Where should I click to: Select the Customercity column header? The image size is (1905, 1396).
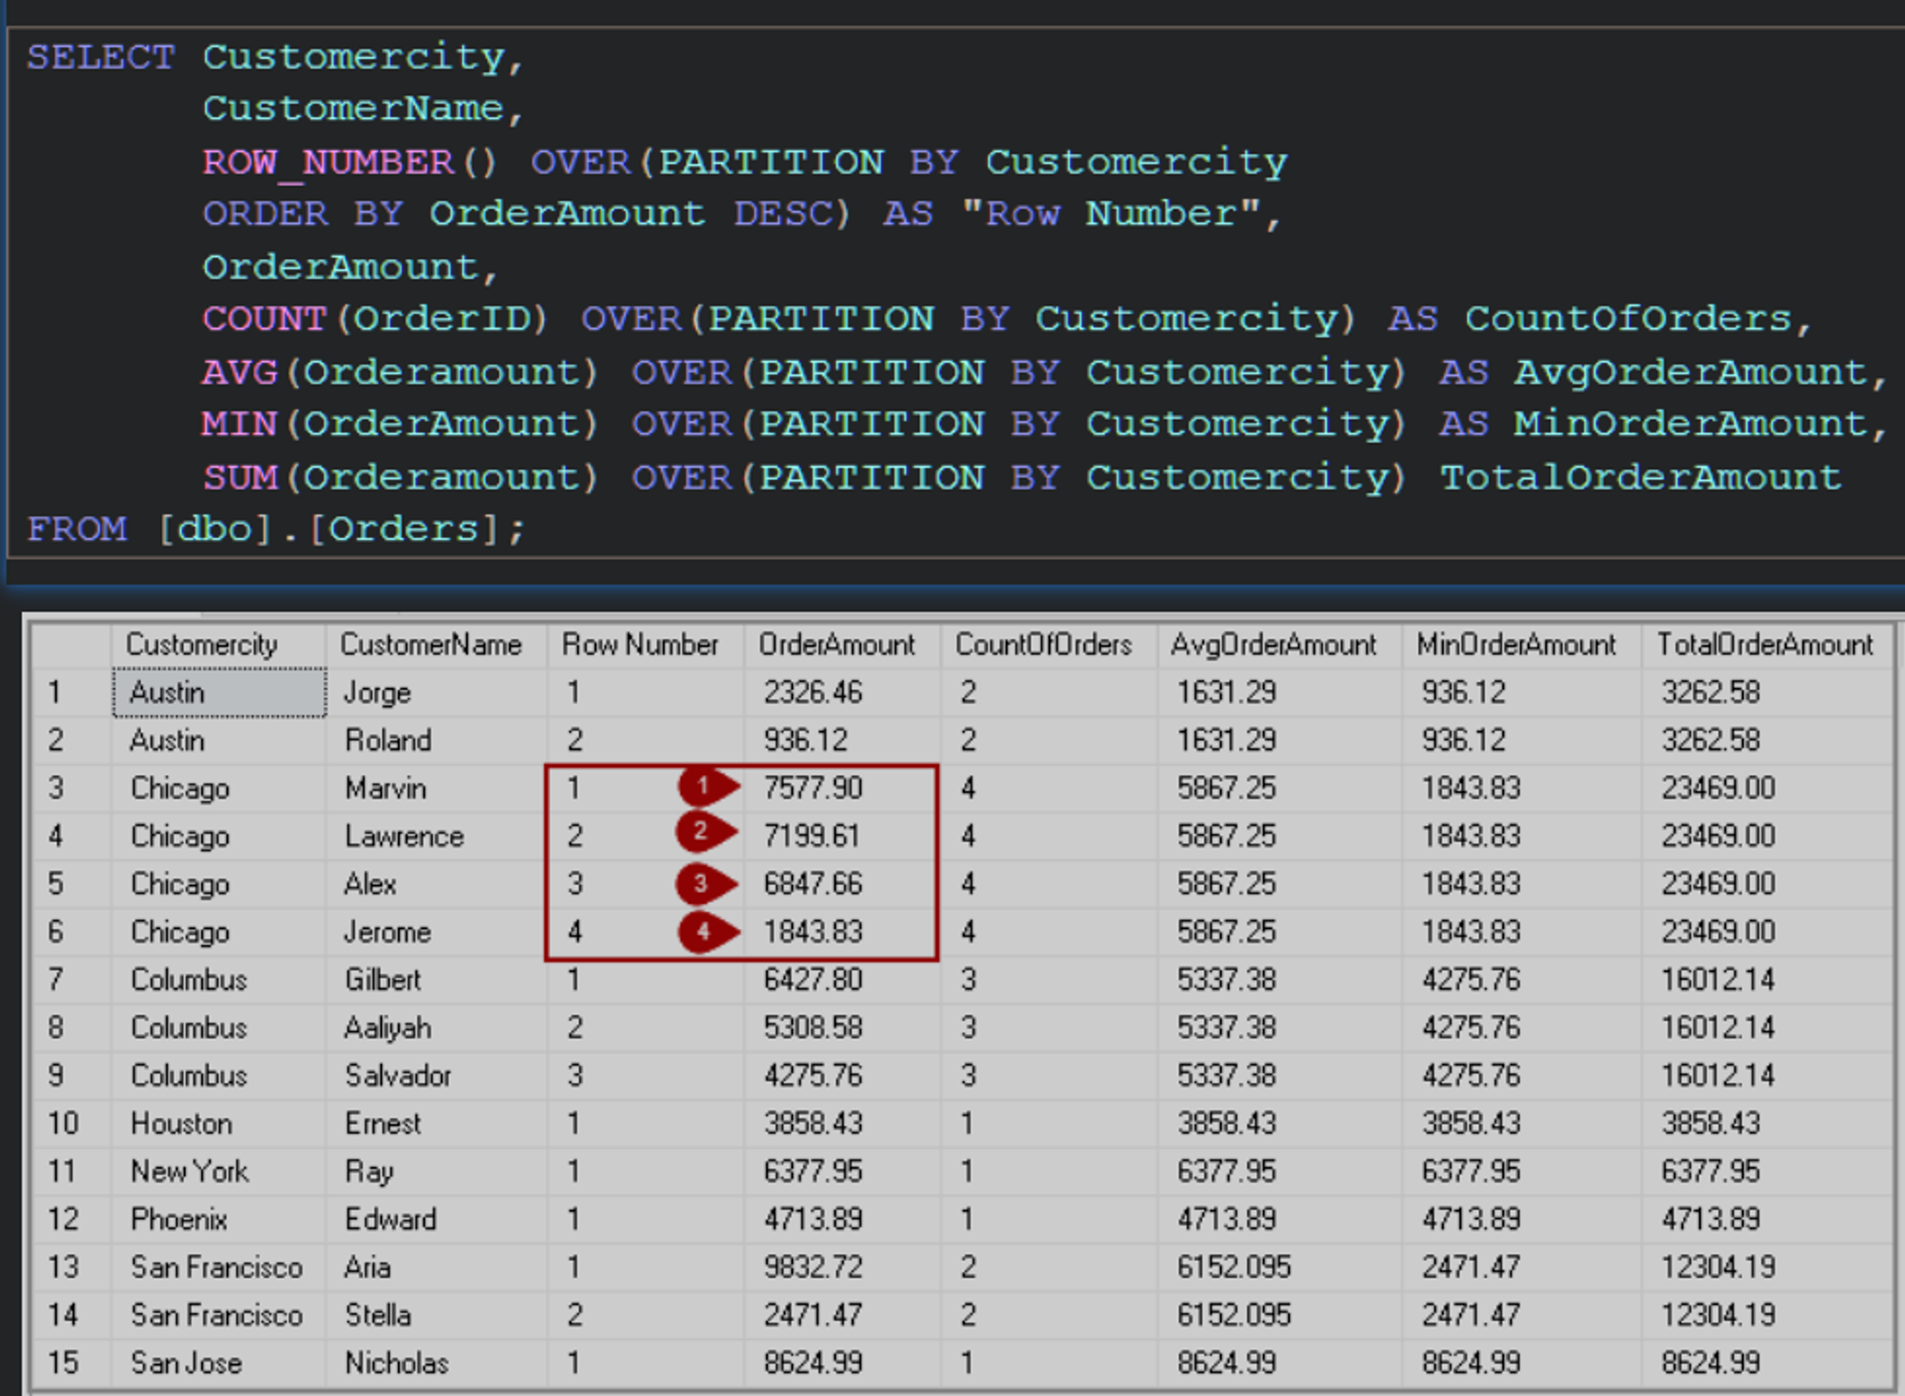tap(219, 645)
